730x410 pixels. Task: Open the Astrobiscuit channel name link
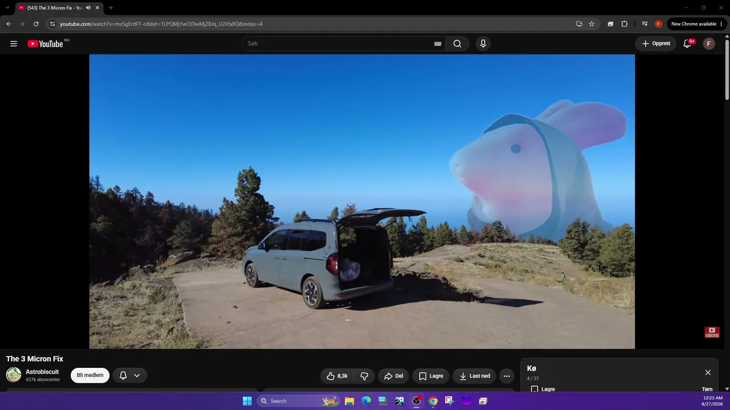pos(42,372)
